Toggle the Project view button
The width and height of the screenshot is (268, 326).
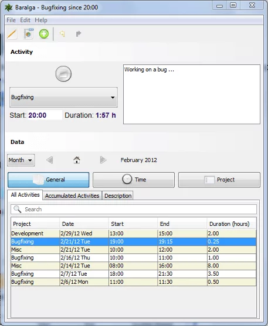[219, 180]
